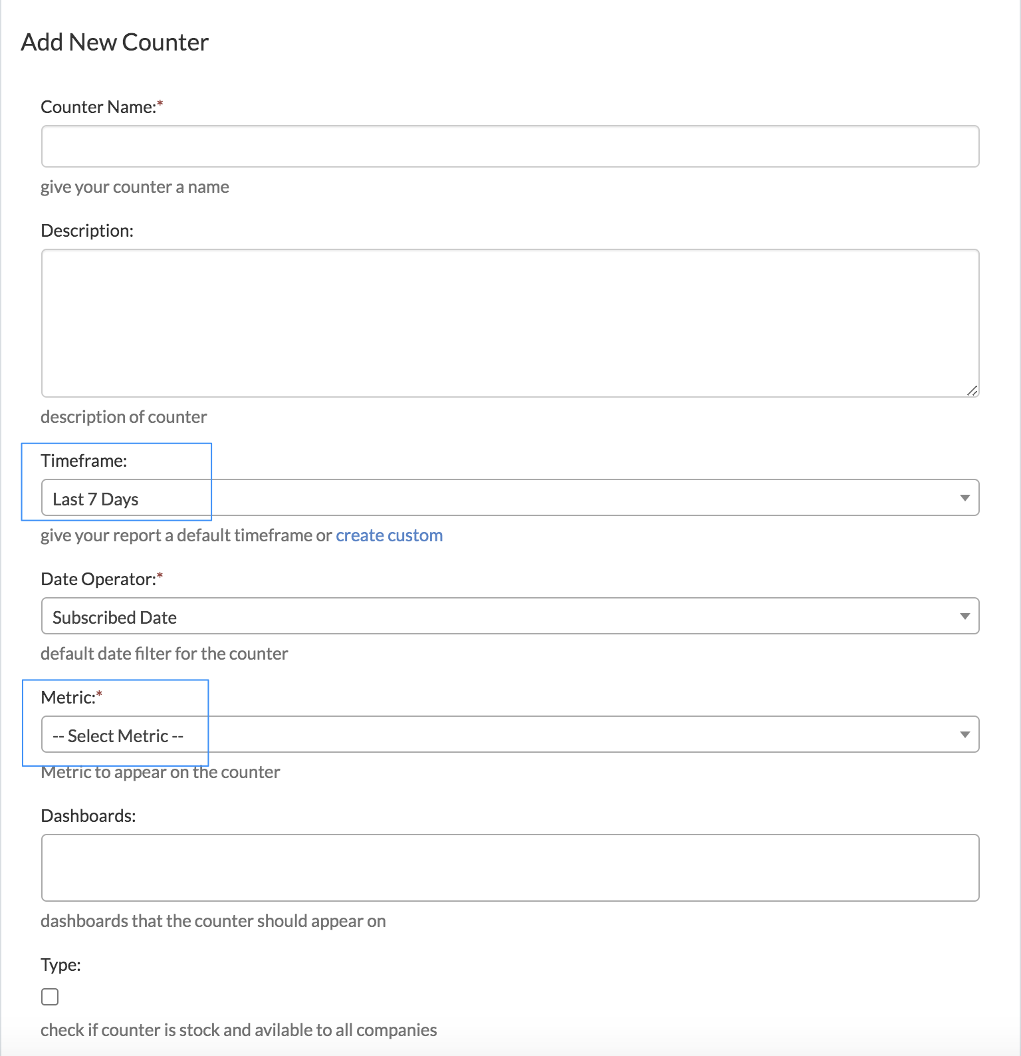Click the "Add New Counter" heading
This screenshot has width=1021, height=1056.
tap(115, 43)
